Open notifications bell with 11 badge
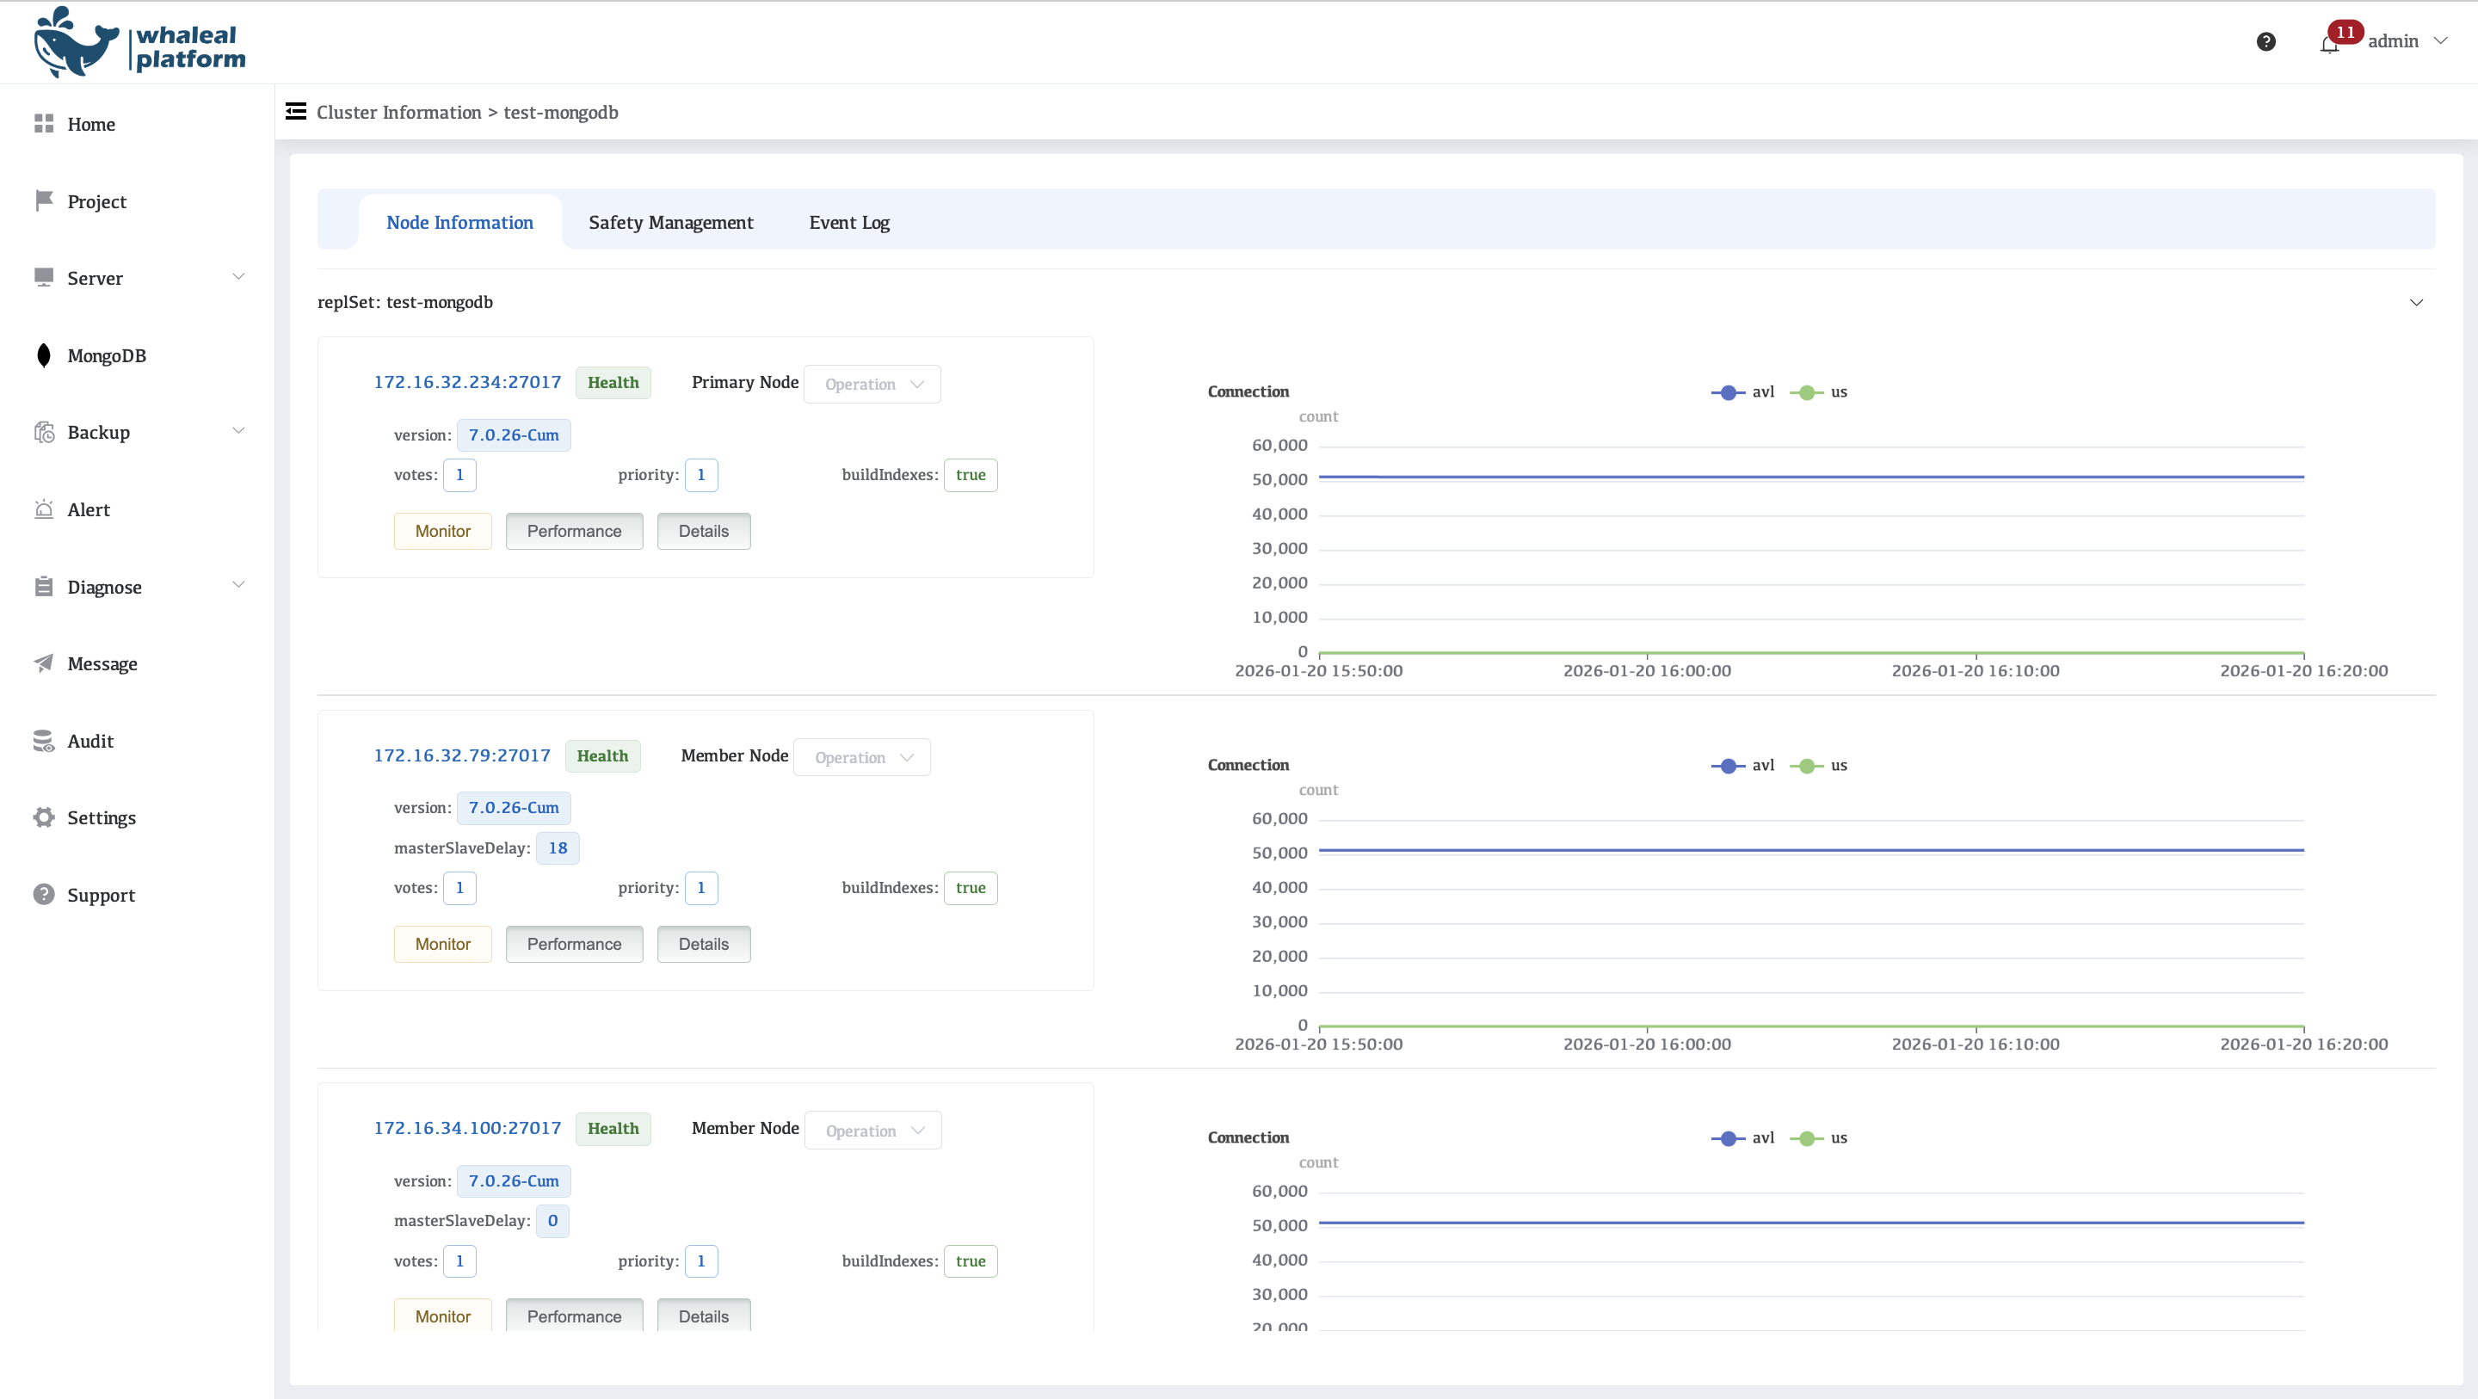Viewport: 2478px width, 1399px height. (x=2329, y=42)
